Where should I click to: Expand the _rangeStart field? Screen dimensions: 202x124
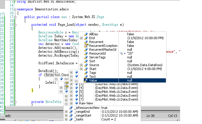click(66, 115)
